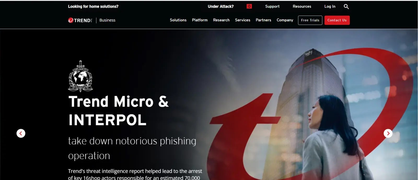Open the Services menu

pyautogui.click(x=243, y=20)
